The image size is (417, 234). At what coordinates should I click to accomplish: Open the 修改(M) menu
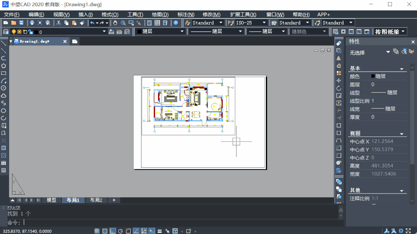211,15
